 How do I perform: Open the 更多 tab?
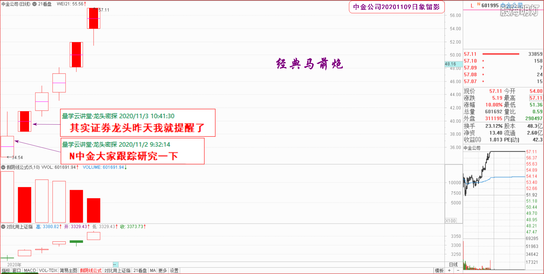163,271
